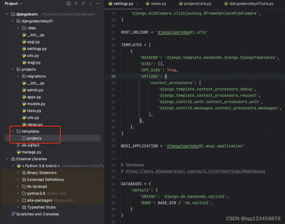Click line number 59 in the gutter
The image size is (285, 224).
[113, 76]
